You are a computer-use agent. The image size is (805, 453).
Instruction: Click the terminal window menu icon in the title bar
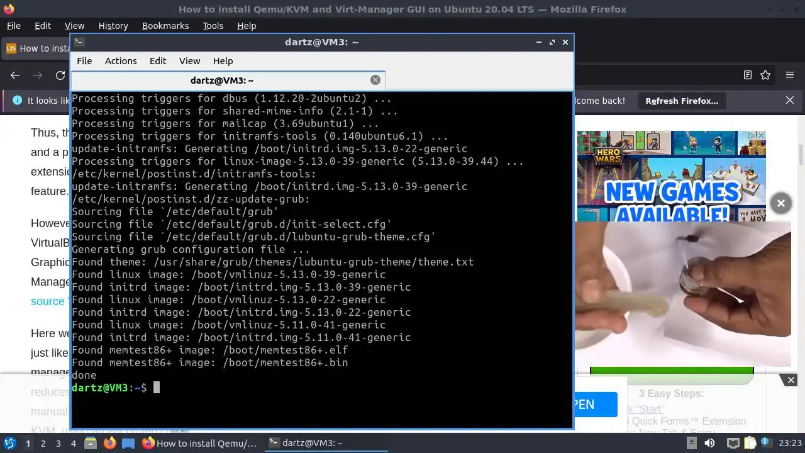pos(79,42)
